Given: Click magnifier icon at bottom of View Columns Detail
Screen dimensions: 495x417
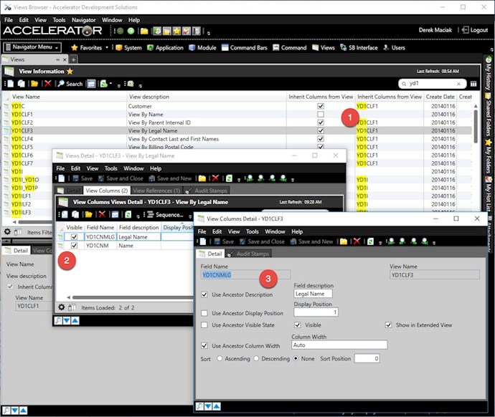Looking at the screenshot, I should tap(199, 406).
